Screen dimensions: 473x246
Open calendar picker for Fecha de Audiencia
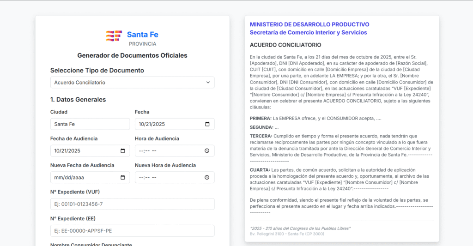[x=122, y=151]
